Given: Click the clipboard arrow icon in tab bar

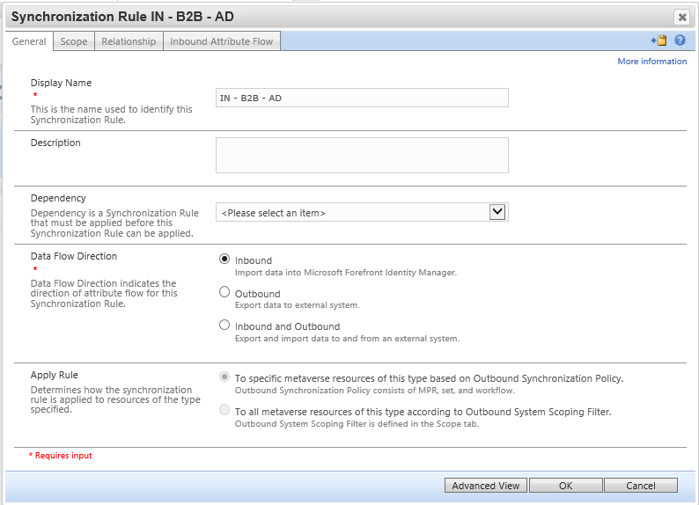Looking at the screenshot, I should [659, 40].
